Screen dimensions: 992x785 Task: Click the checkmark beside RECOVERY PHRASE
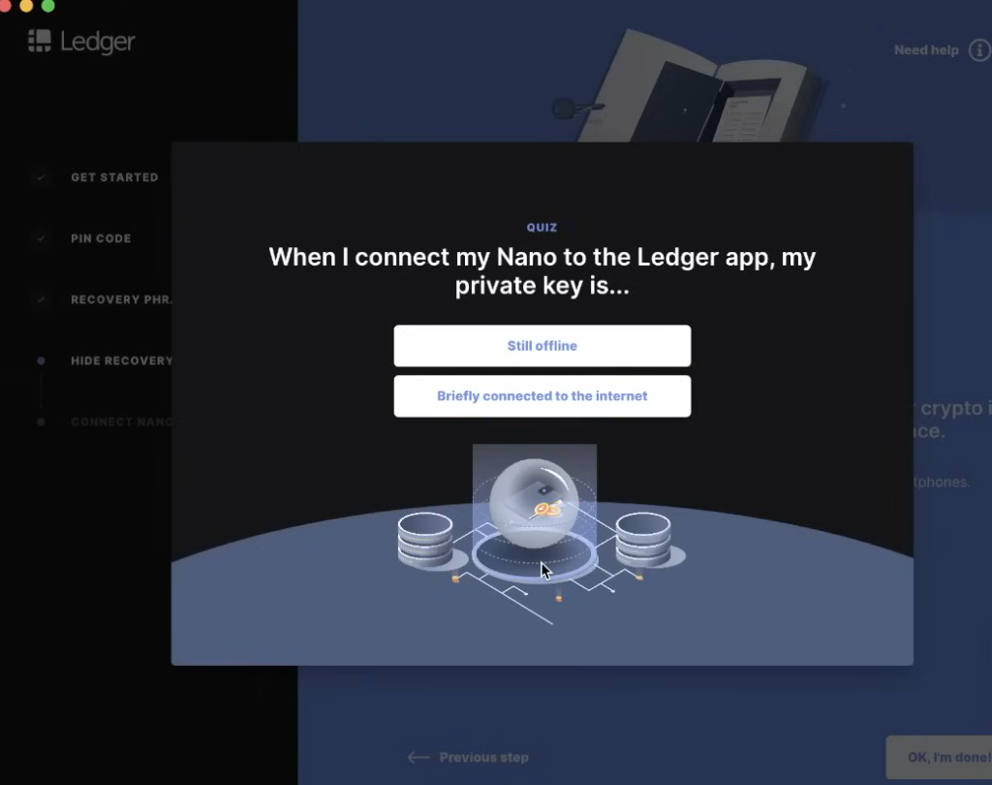tap(41, 299)
